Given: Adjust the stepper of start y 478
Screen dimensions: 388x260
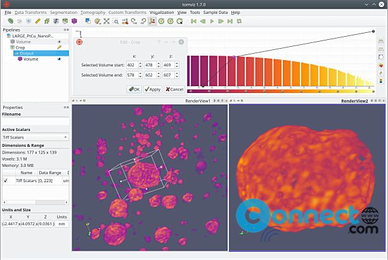Looking at the screenshot, I should click(x=158, y=65).
